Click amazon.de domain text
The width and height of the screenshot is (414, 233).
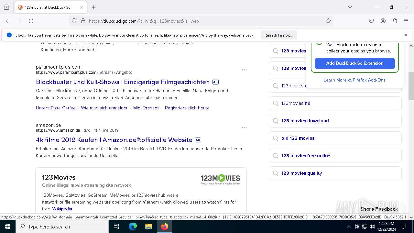pos(49,125)
